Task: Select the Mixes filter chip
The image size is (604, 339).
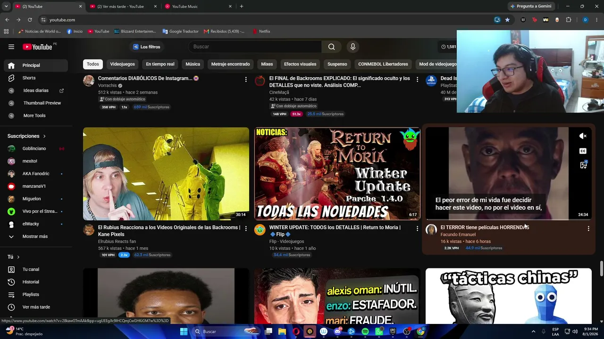Action: [x=267, y=64]
